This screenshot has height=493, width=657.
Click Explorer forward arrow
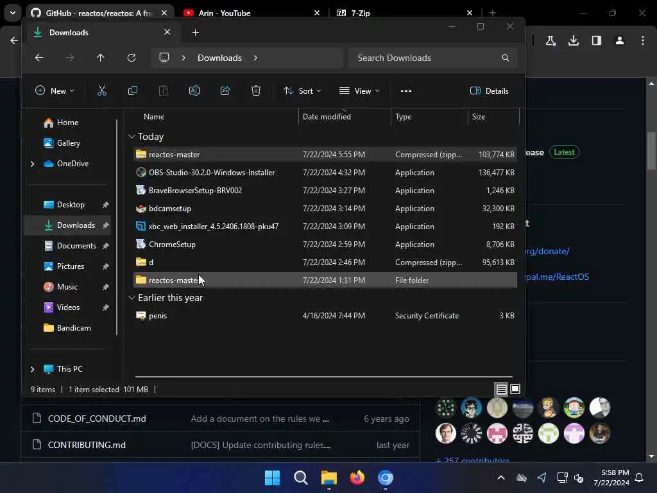70,58
